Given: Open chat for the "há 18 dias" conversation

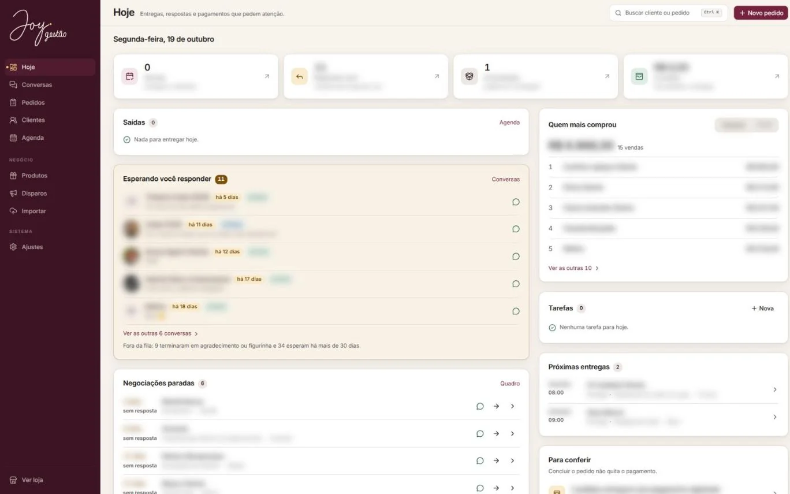Looking at the screenshot, I should pos(516,311).
